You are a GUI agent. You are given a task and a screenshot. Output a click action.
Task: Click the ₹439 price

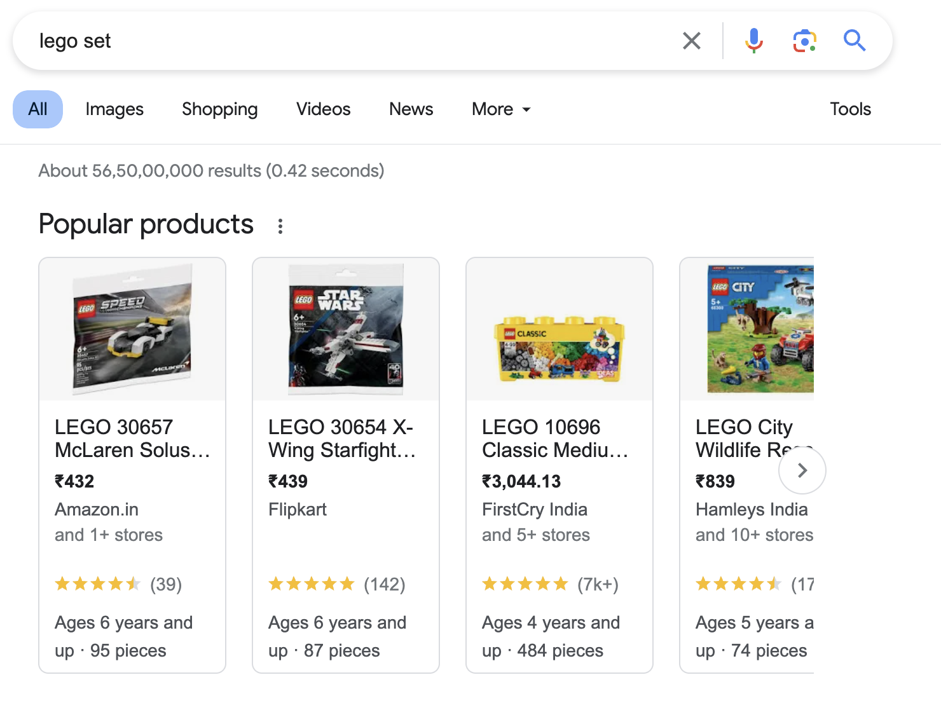288,481
